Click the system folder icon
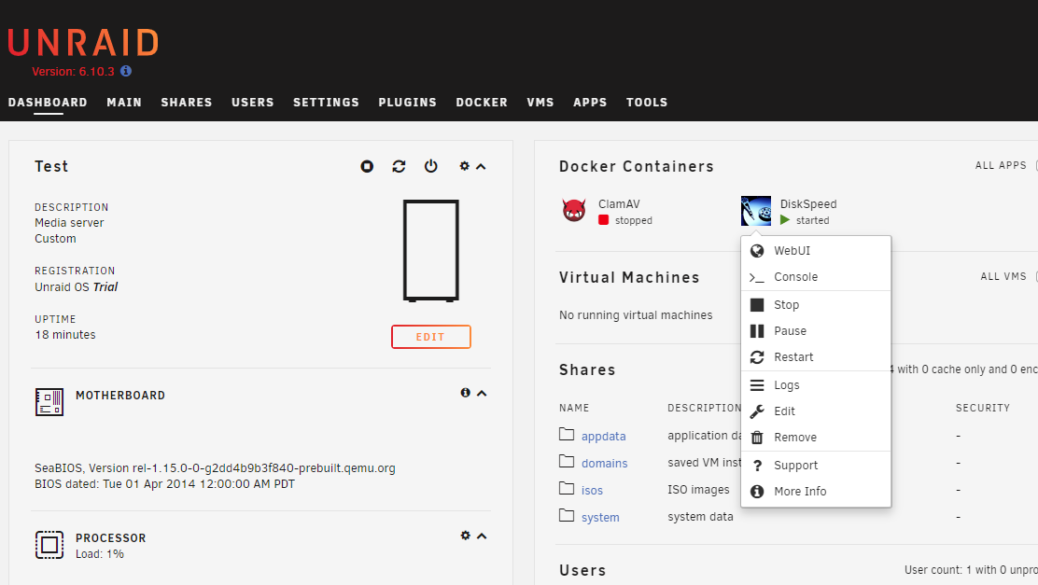Screen dimensions: 1038x585 pos(566,516)
